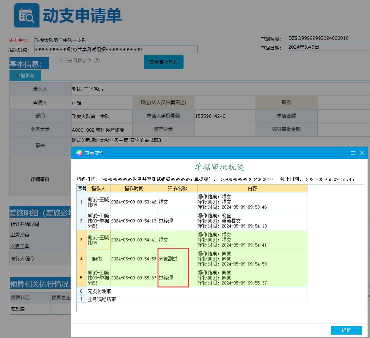
Task: Select the 业务流程结束 row
Action: (102, 299)
